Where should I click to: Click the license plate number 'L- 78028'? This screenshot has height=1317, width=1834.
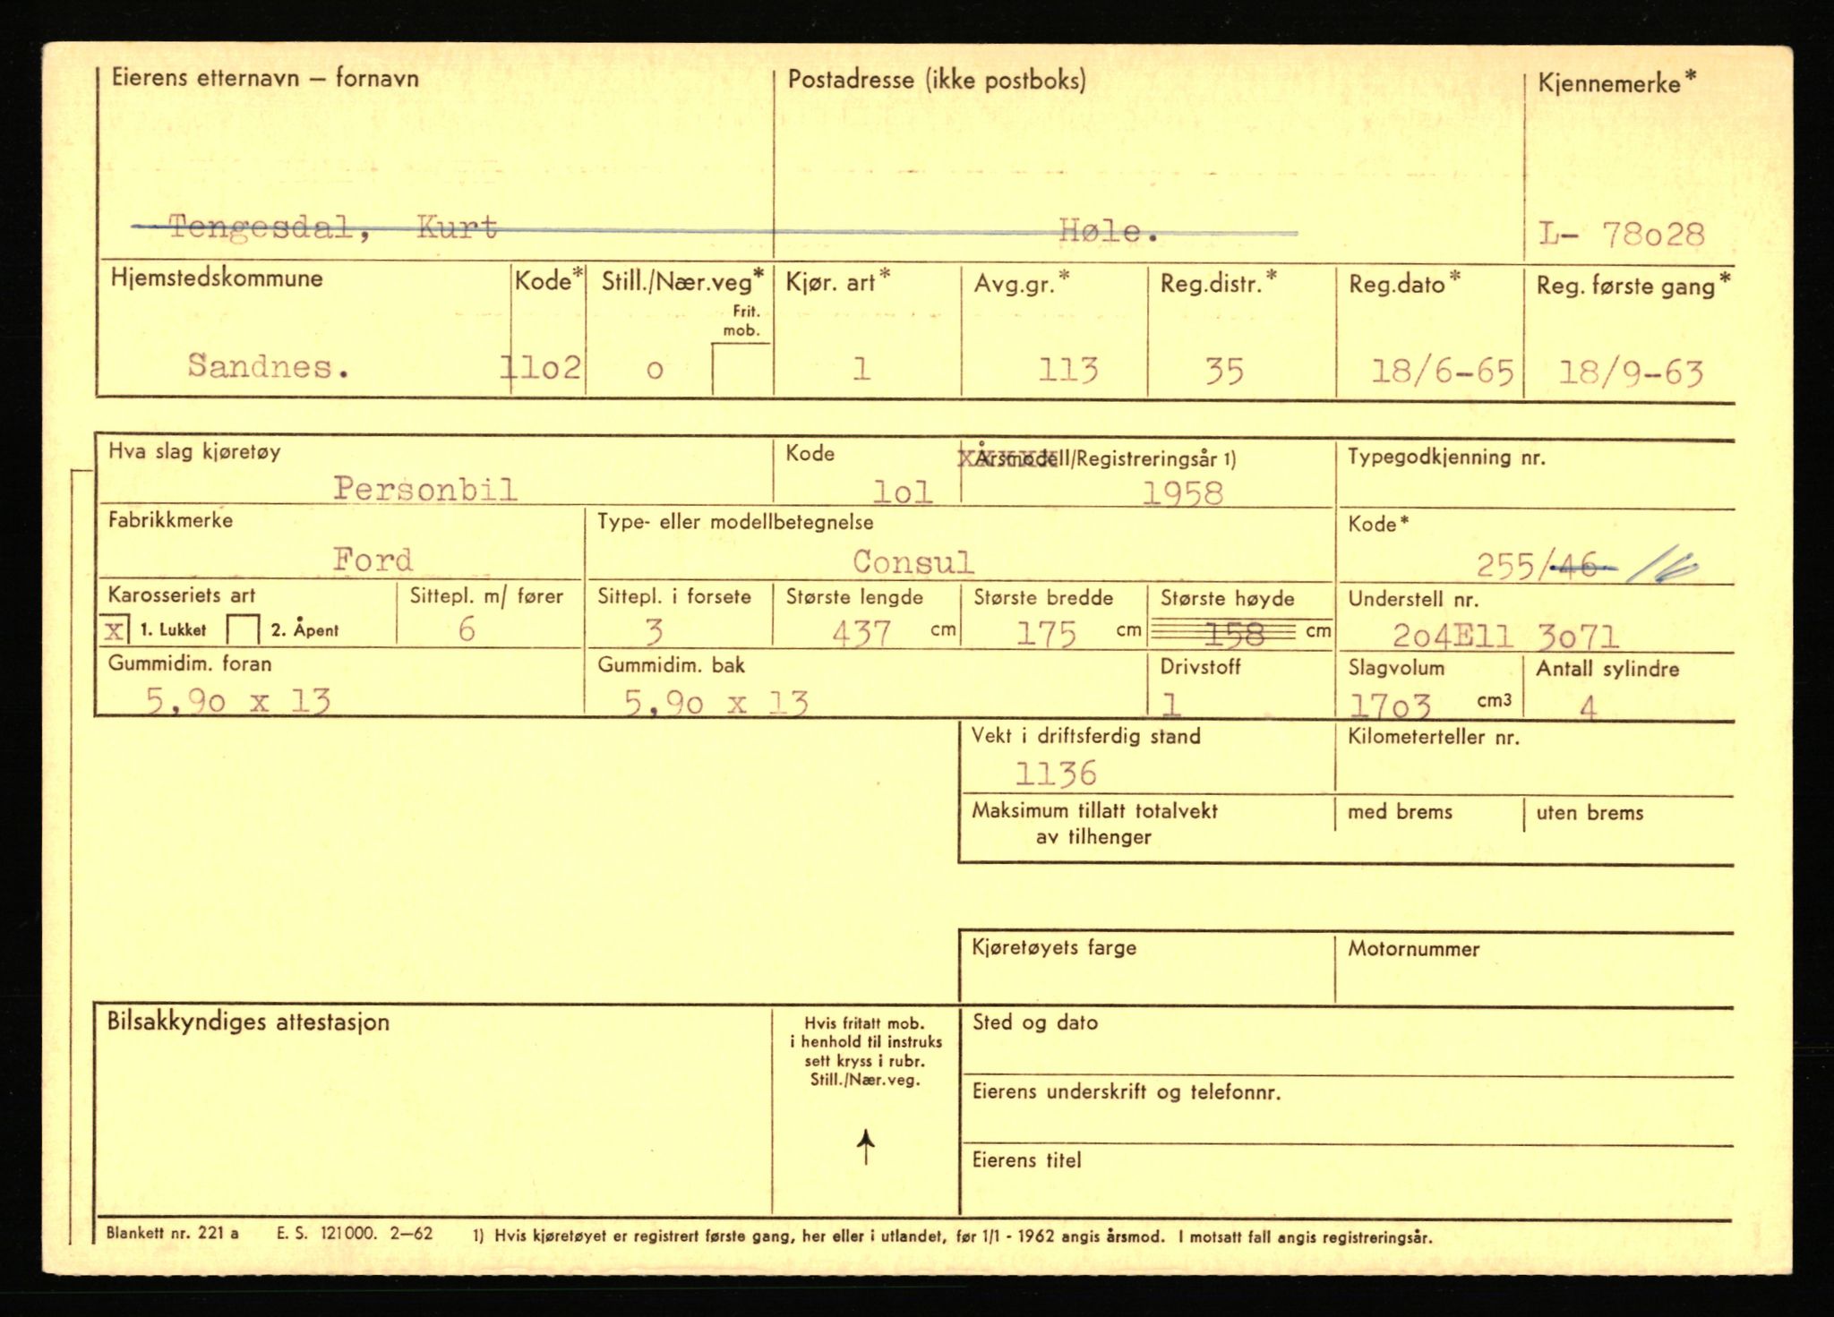coord(1622,235)
